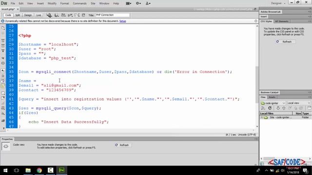Click the Open Documents coding toolbar icon
312x175 pixels.
[x=3, y=28]
